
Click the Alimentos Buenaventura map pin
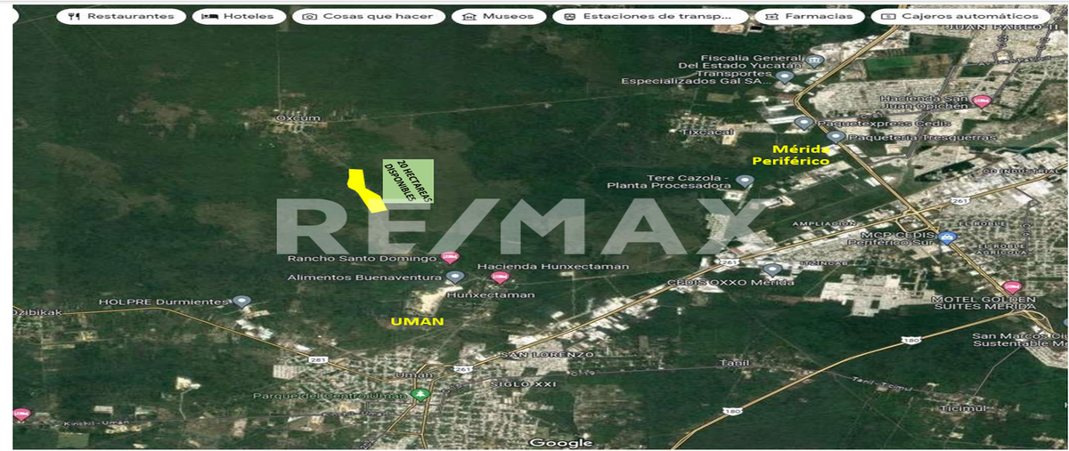tap(455, 278)
